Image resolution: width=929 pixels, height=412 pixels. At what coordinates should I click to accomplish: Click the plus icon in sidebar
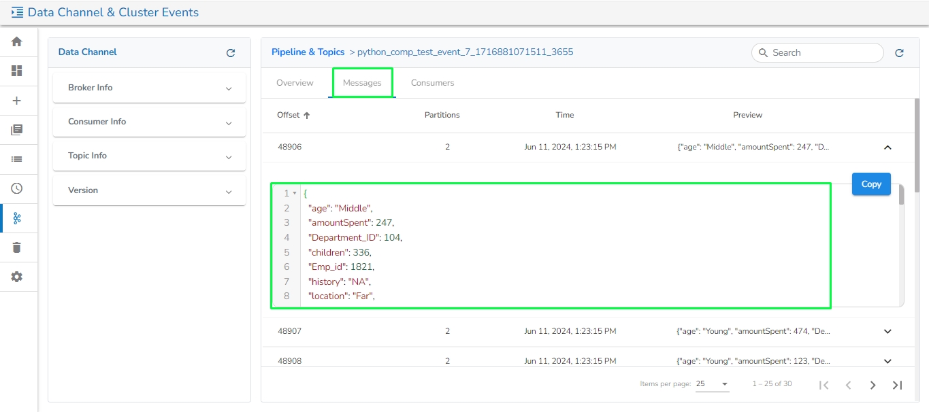tap(17, 101)
